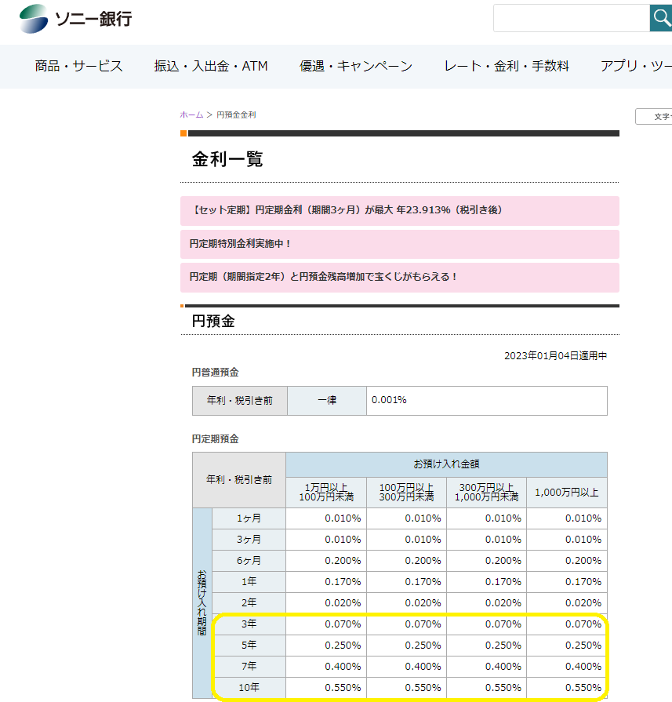Click the 円預金 section heading

213,321
